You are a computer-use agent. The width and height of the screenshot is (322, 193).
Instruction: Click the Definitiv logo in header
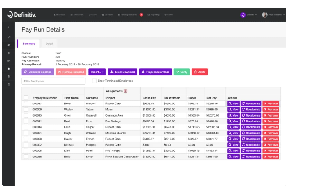coord(21,15)
